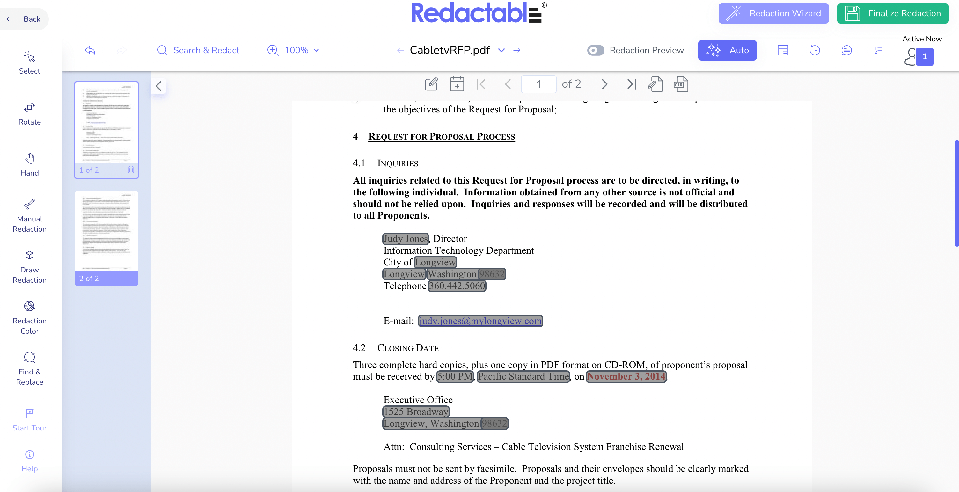
Task: Choose the Select tool
Action: click(29, 63)
